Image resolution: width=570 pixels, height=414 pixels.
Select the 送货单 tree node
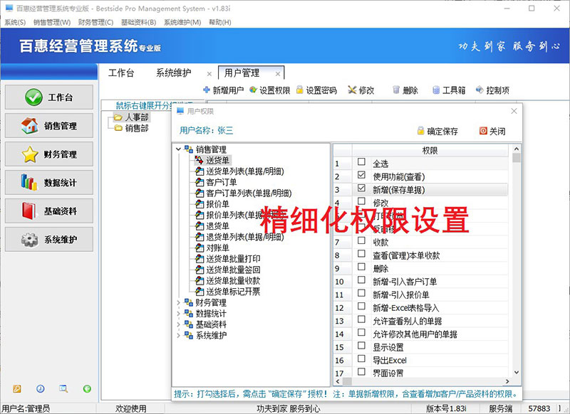[x=217, y=160]
